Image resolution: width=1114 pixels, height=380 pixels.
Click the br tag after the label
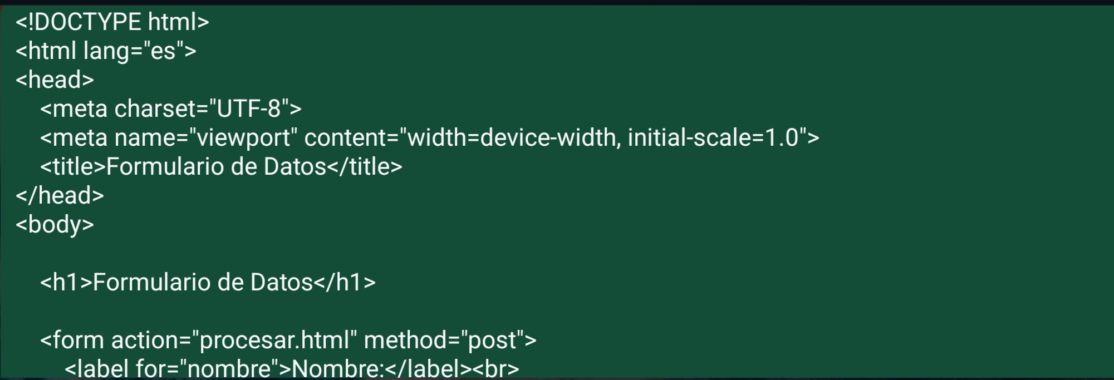(496, 369)
